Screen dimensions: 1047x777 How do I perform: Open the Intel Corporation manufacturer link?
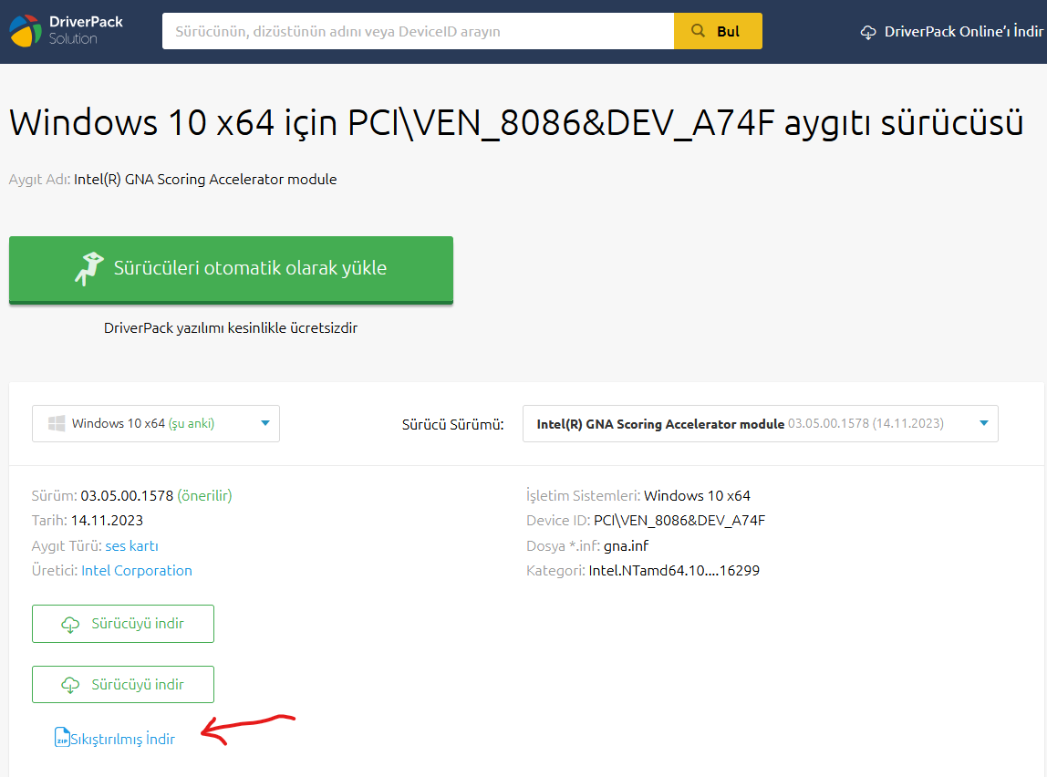click(x=137, y=571)
